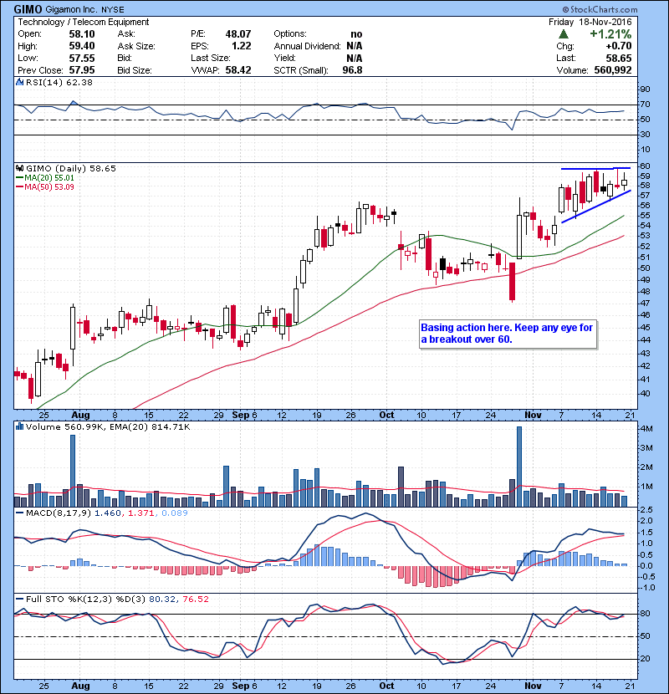Screen dimensions: 669x694
Task: Click the EPS value 1.22
Action: click(x=242, y=46)
